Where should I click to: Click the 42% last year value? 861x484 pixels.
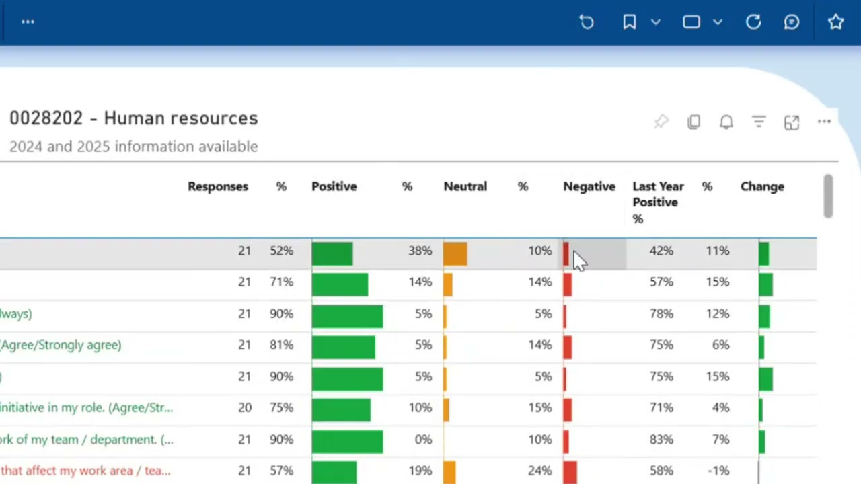coord(661,251)
